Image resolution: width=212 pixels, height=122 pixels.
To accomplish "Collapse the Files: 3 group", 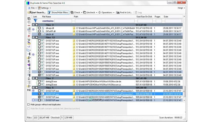I will click(x=33, y=25).
